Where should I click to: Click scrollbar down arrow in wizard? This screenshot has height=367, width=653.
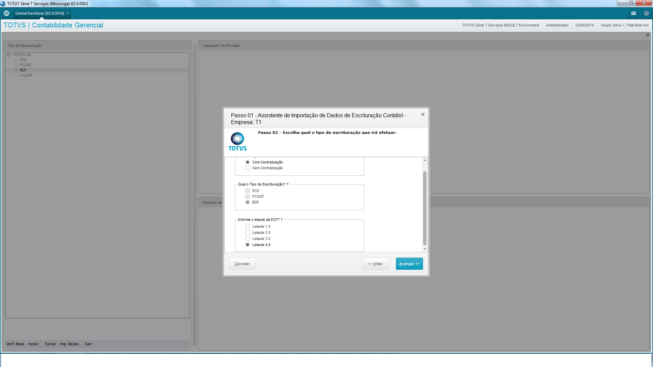(424, 249)
